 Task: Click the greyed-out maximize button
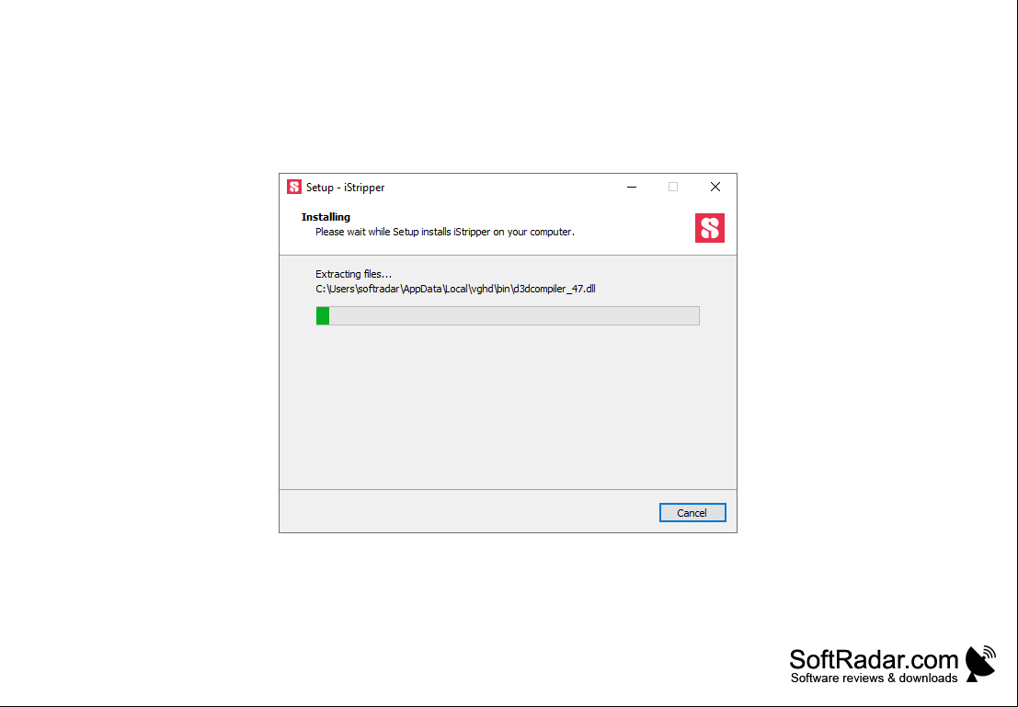[x=673, y=187]
